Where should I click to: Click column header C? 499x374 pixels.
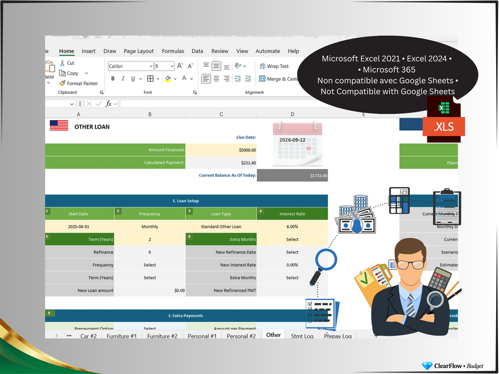[221, 114]
